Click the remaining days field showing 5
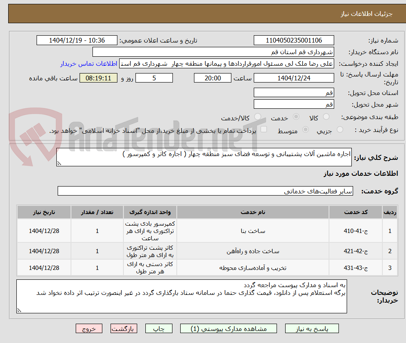 154,78
